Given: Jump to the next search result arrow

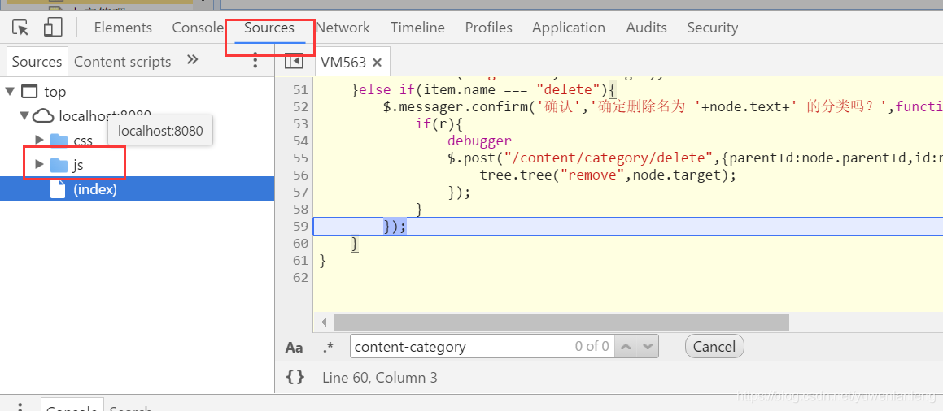Looking at the screenshot, I should 647,346.
